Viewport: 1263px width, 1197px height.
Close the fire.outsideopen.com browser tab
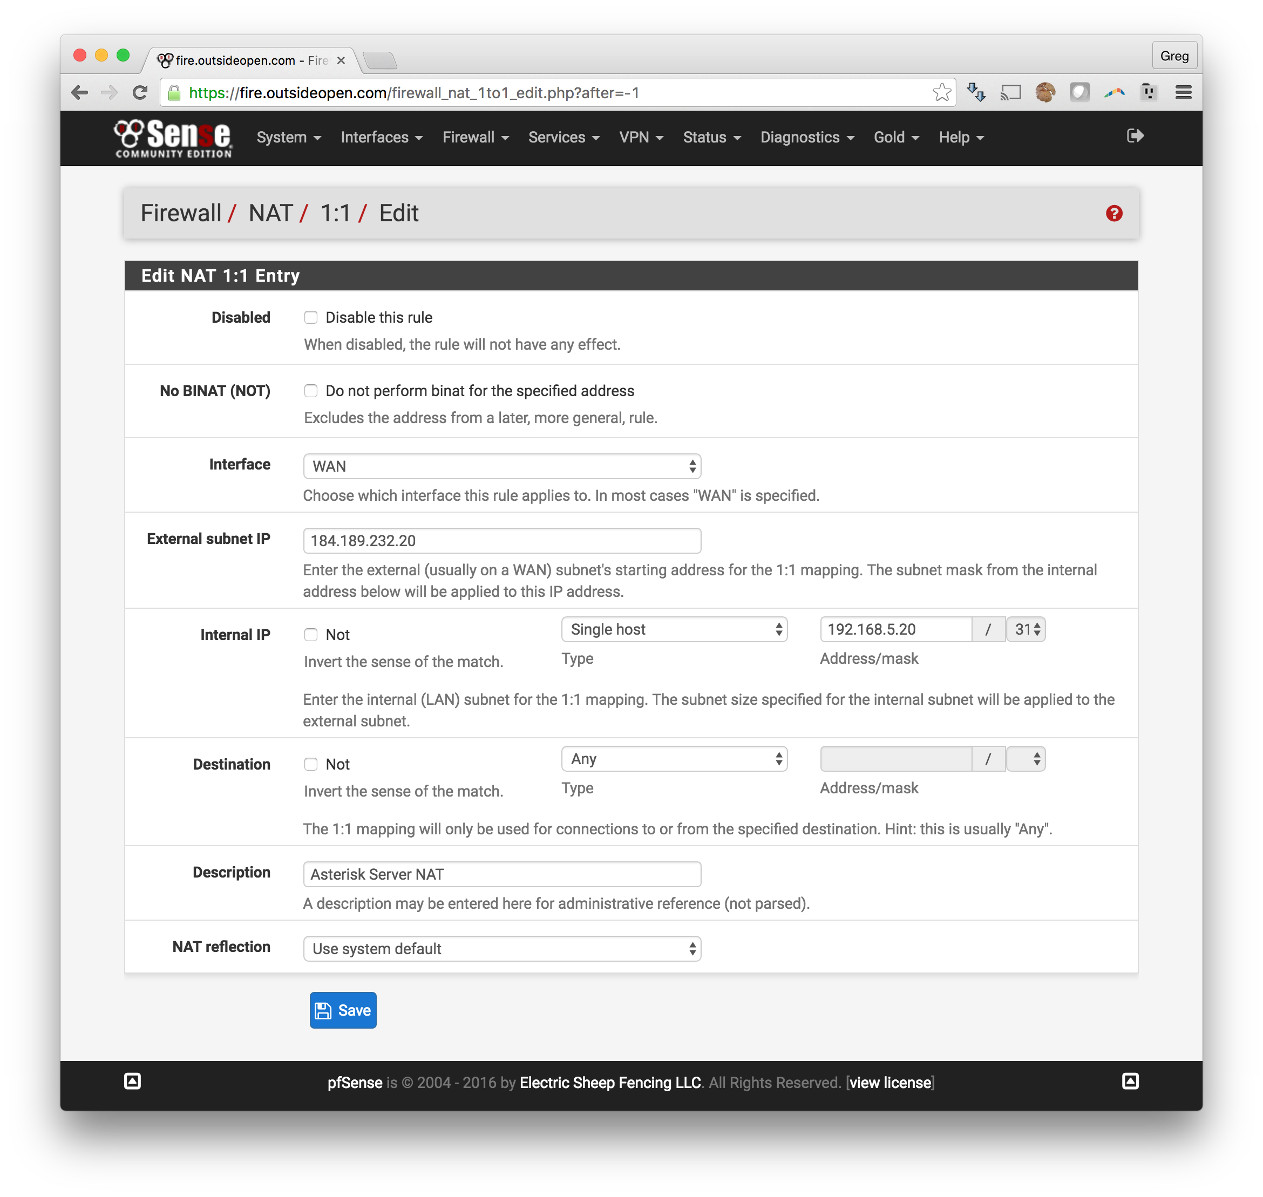pos(341,60)
